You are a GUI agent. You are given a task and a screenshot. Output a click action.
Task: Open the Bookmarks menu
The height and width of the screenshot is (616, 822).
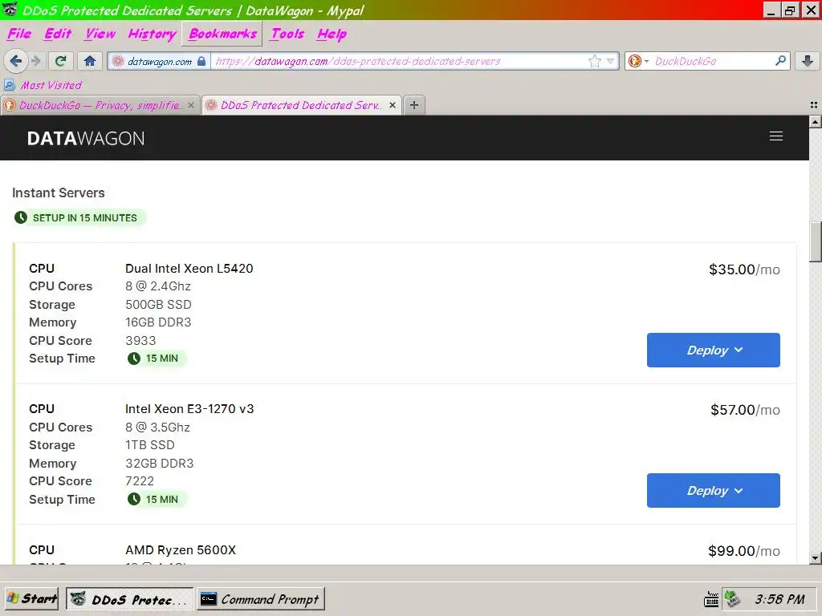222,34
